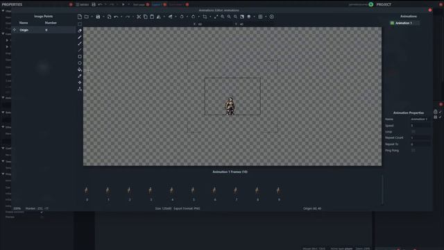The height and width of the screenshot is (250, 444).
Task: Select frame 0 thumbnail
Action: 86,190
